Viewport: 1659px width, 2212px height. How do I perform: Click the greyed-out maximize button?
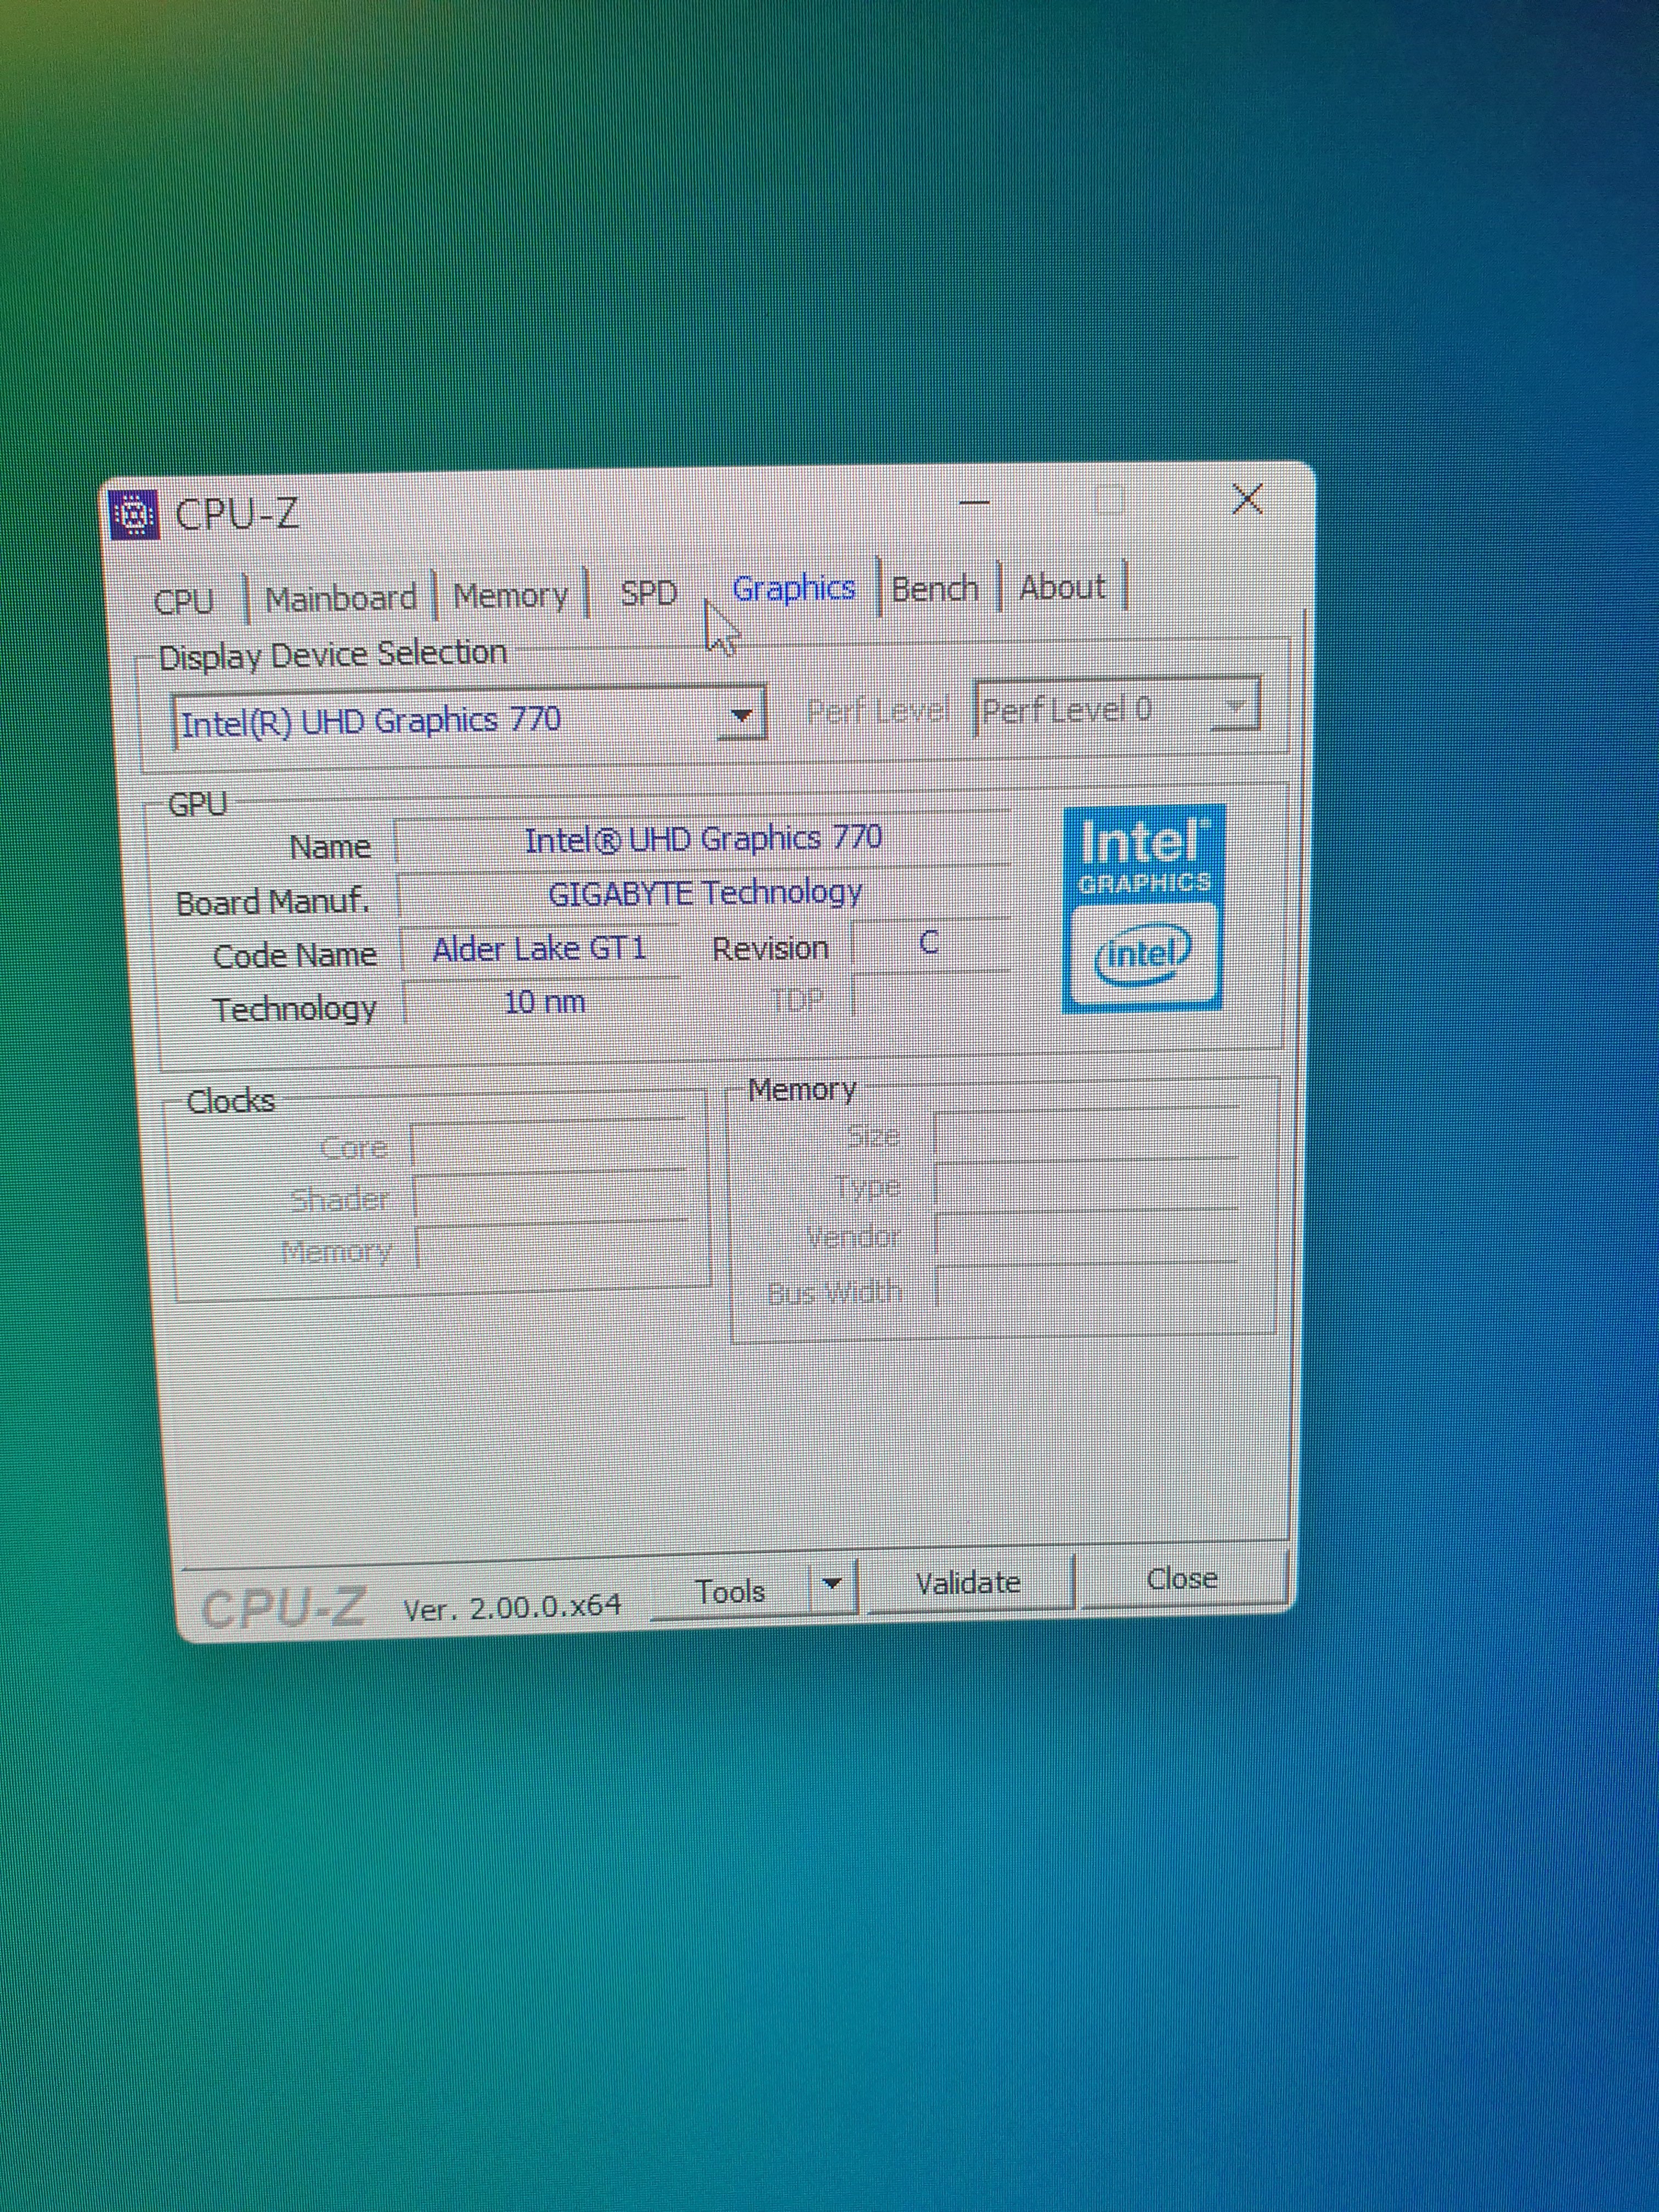click(x=1110, y=499)
